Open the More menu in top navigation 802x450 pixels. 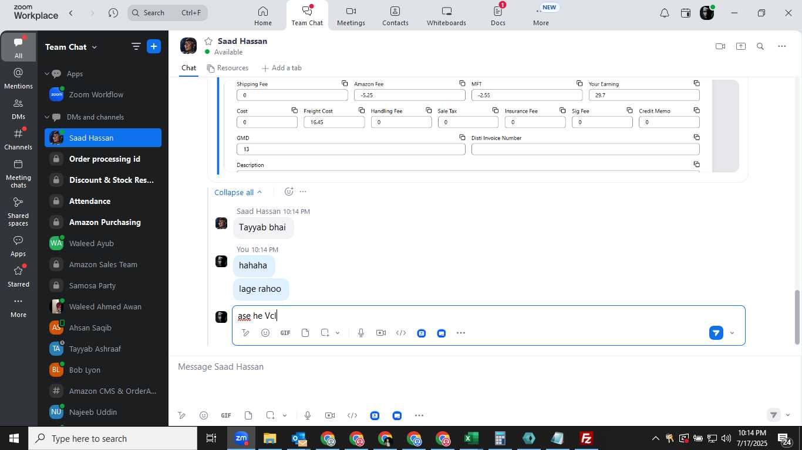(x=541, y=16)
